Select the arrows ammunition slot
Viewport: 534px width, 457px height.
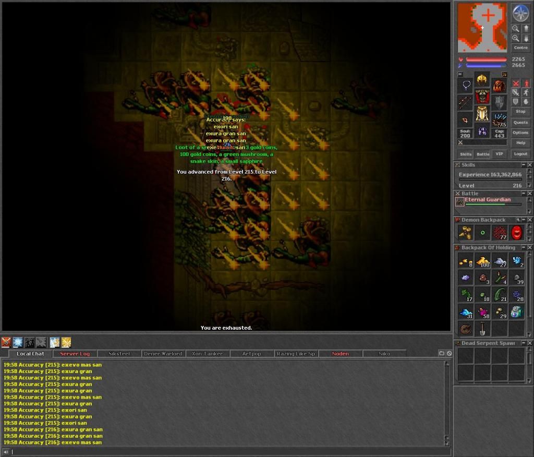click(x=499, y=120)
